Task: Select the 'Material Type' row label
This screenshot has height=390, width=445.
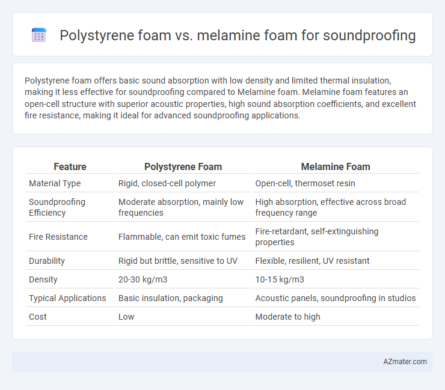Action: (x=55, y=183)
